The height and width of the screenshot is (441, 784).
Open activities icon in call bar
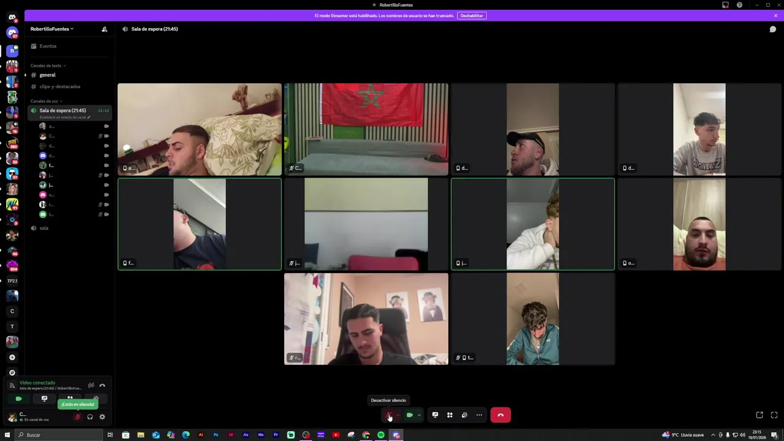coord(450,415)
